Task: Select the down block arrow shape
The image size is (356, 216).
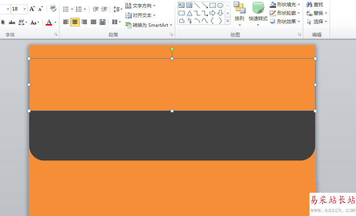Action: coord(220,13)
